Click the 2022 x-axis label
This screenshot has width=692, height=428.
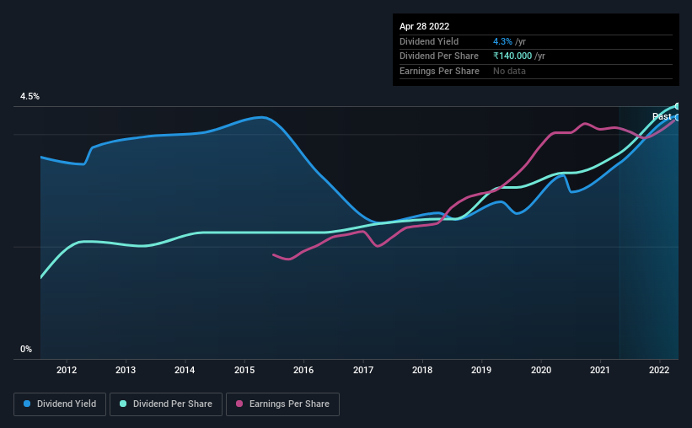coord(659,370)
